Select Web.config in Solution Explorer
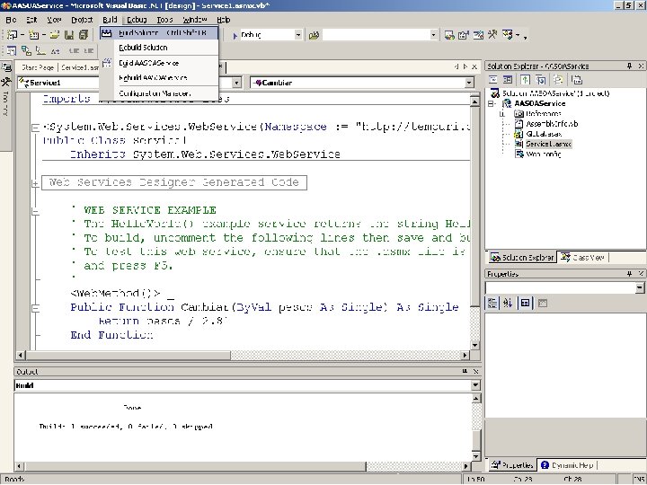This screenshot has height=485, width=647. (x=544, y=154)
